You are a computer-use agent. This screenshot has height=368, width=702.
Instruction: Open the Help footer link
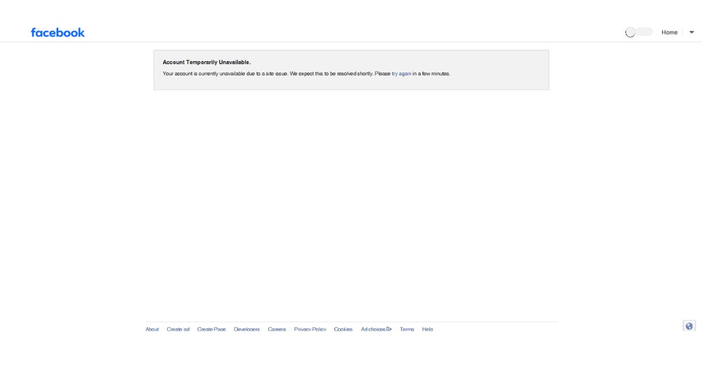point(428,329)
